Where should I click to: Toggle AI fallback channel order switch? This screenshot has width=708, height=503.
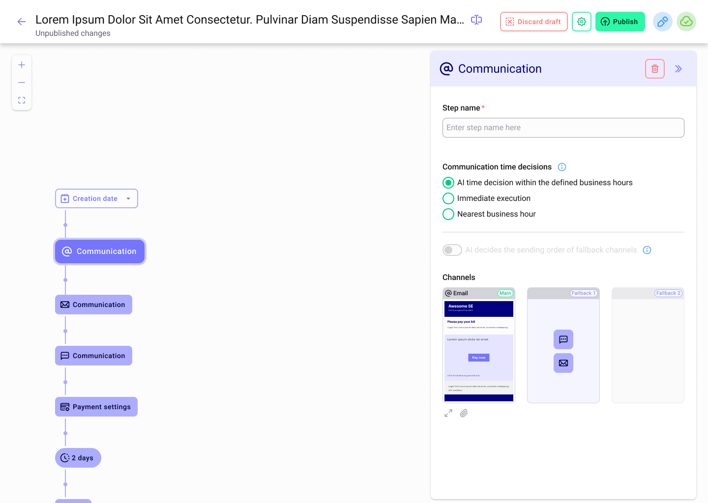tap(452, 250)
